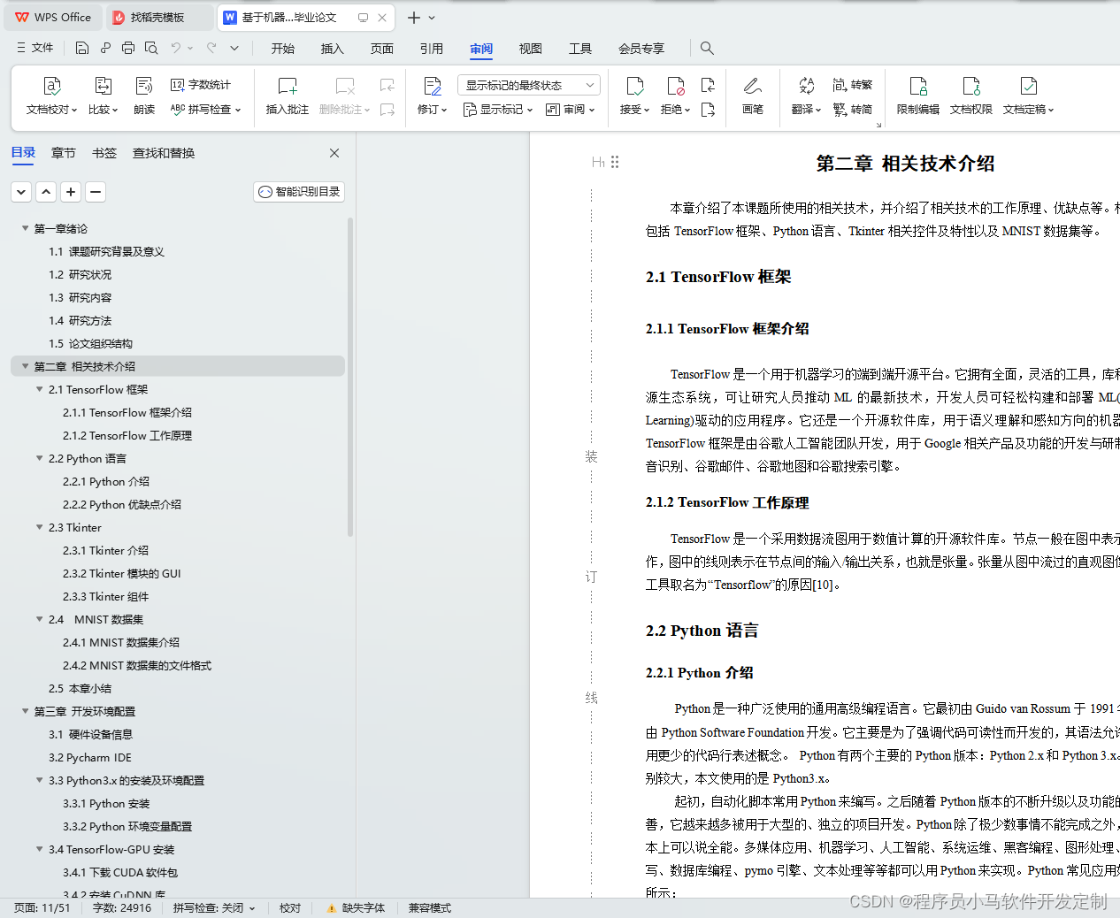Open the 文件 menu
Viewport: 1120px width, 918px height.
(42, 48)
